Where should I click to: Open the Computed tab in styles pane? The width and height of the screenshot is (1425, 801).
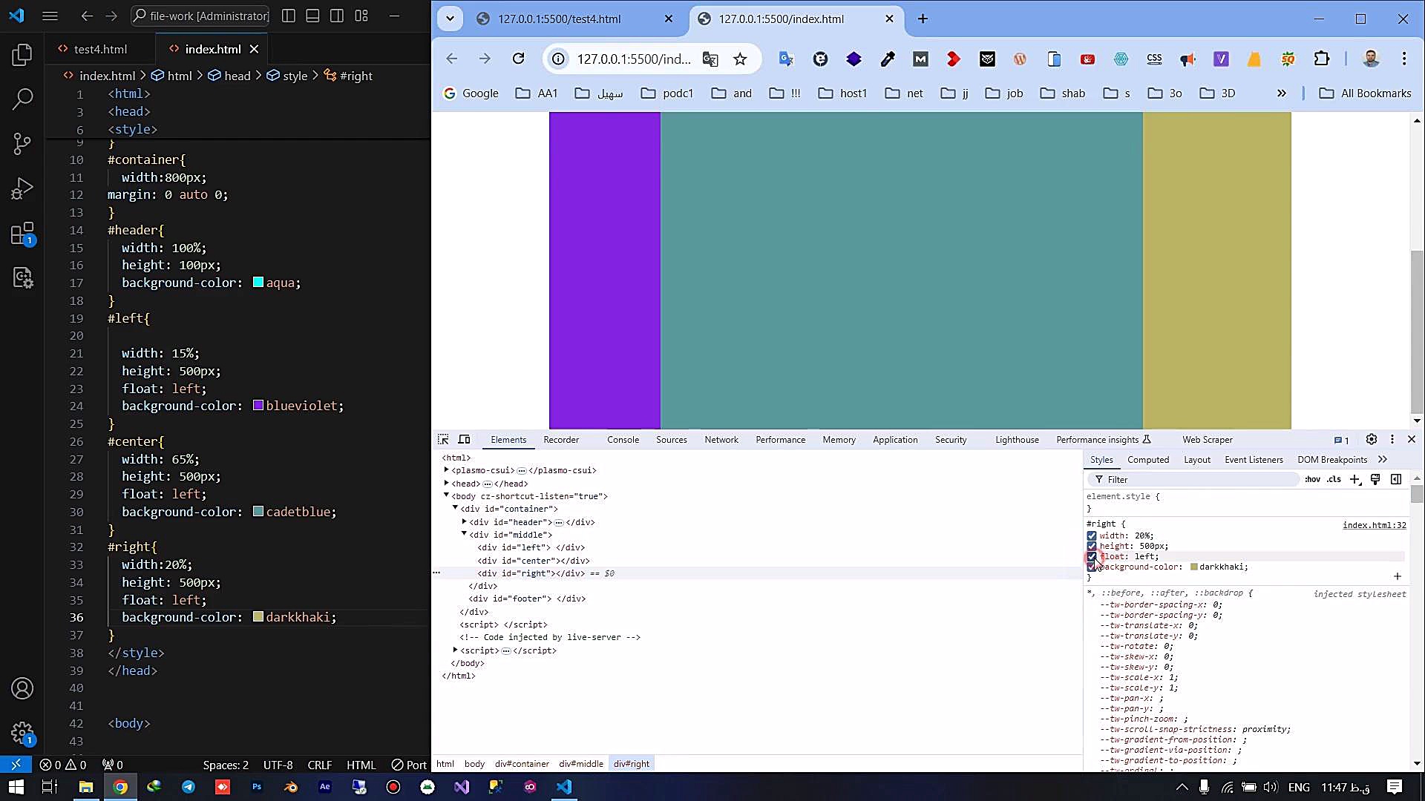point(1148,459)
